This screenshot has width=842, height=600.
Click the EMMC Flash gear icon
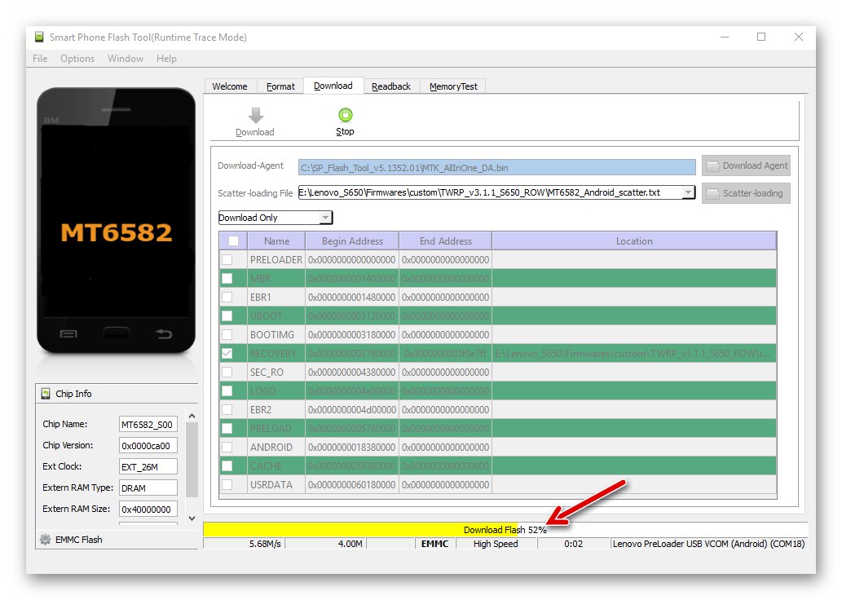46,539
